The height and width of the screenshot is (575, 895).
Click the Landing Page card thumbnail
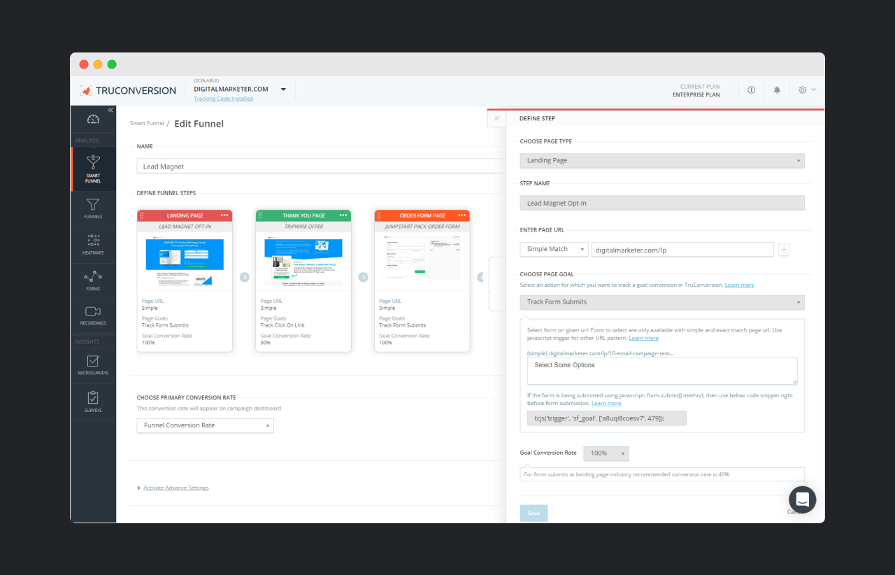pyautogui.click(x=185, y=262)
